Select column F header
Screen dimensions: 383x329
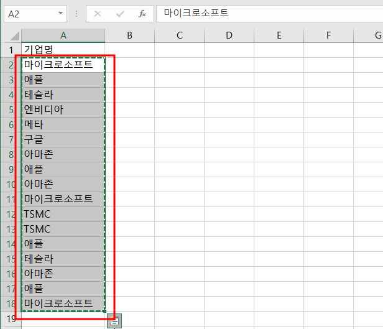328,35
